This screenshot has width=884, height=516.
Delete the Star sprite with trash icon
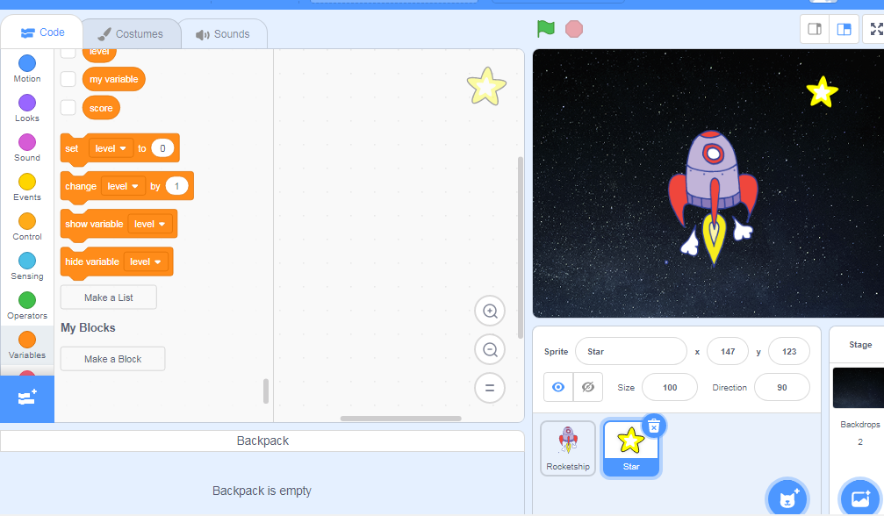point(653,426)
